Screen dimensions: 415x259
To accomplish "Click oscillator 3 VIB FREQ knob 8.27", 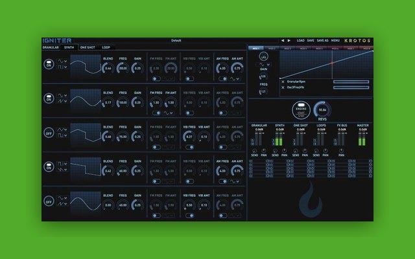I will tap(189, 137).
